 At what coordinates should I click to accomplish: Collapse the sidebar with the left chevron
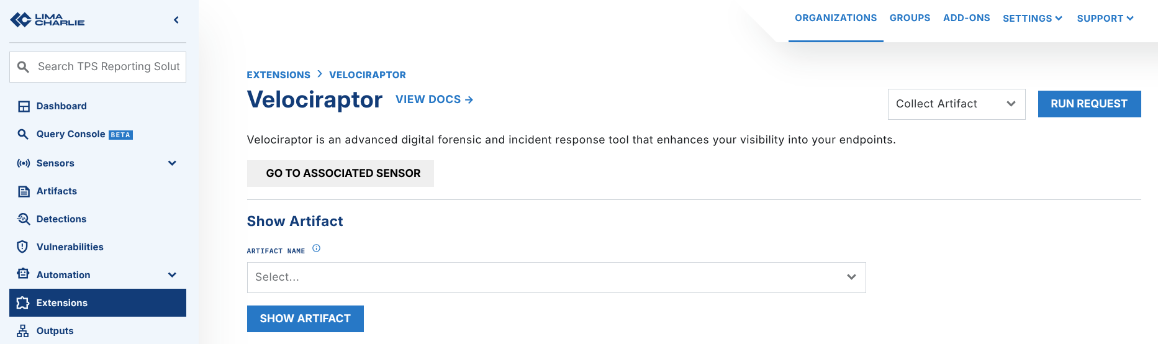pyautogui.click(x=176, y=20)
